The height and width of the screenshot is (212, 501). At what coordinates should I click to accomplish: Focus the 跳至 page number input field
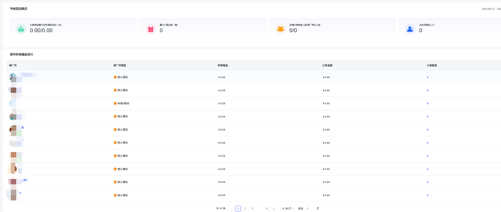[x=310, y=209]
